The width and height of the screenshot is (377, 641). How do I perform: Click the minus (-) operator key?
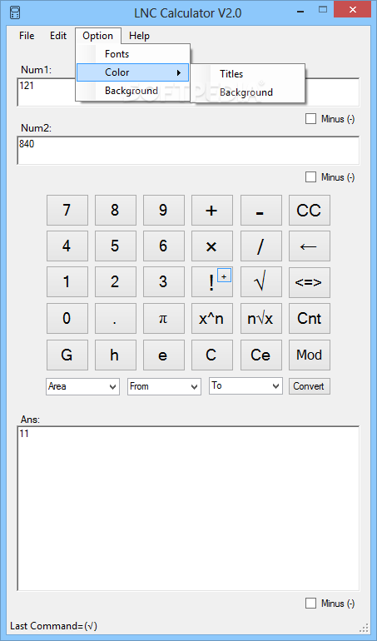pyautogui.click(x=260, y=210)
